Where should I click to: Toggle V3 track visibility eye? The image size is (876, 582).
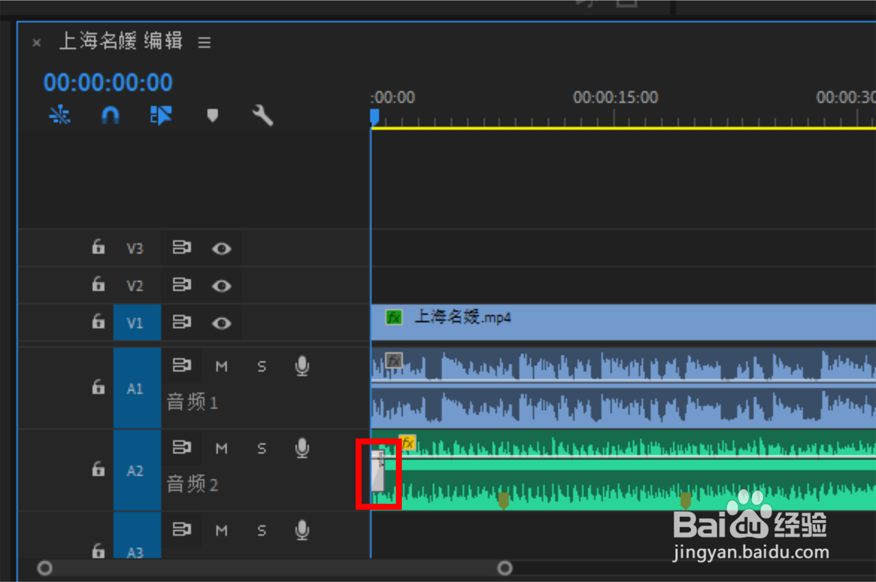[222, 248]
